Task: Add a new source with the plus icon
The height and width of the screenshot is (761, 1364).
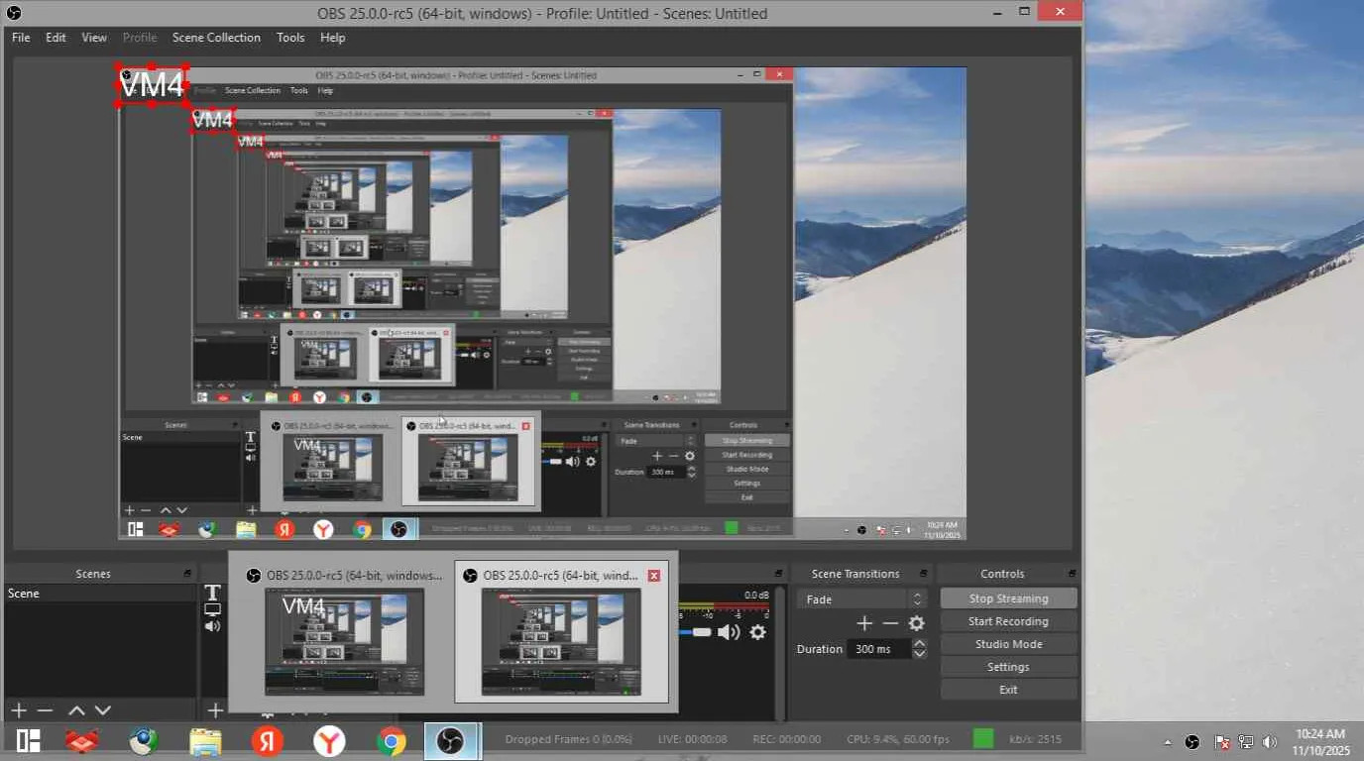Action: 215,710
